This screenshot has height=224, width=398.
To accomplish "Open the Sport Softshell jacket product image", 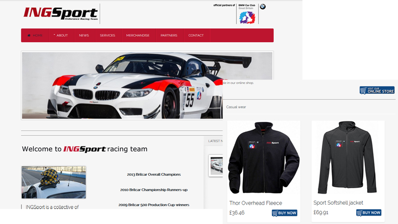I will coord(348,158).
